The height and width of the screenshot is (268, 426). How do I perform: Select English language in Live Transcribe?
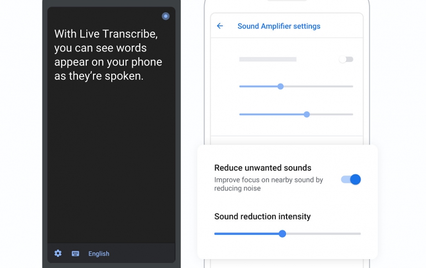[x=99, y=254]
